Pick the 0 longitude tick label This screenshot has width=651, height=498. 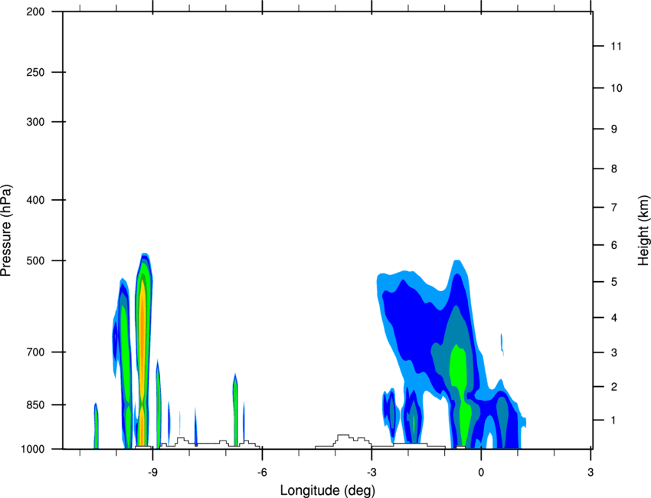[x=481, y=472]
